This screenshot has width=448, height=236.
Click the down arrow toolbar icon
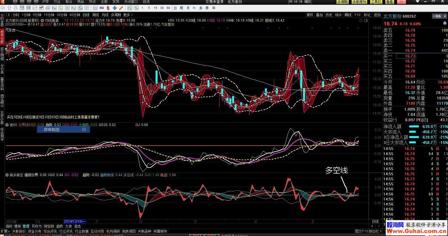16,8
